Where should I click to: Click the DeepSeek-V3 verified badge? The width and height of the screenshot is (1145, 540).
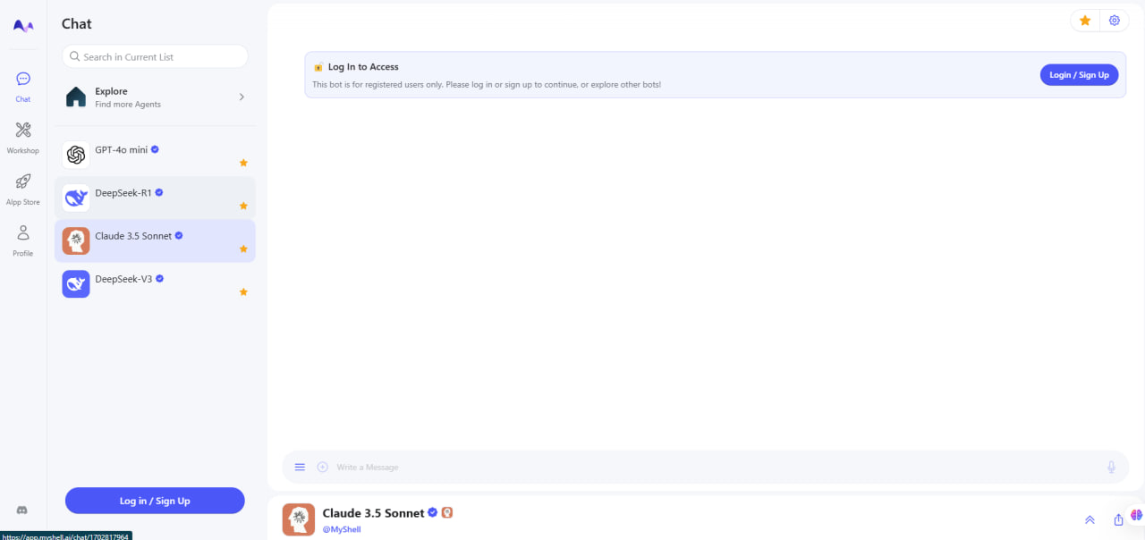click(x=160, y=278)
